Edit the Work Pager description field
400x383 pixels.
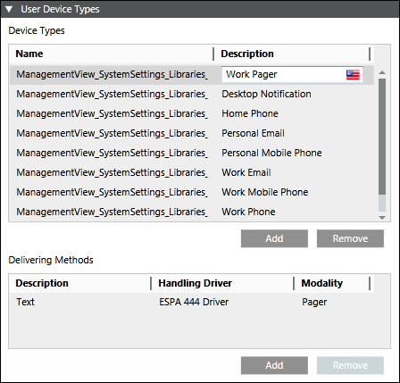tap(292, 74)
